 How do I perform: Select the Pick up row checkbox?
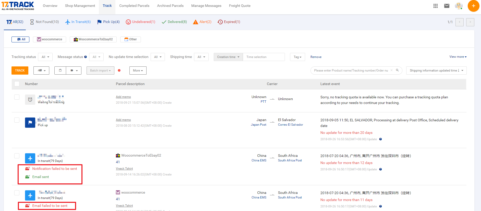[x=17, y=120]
